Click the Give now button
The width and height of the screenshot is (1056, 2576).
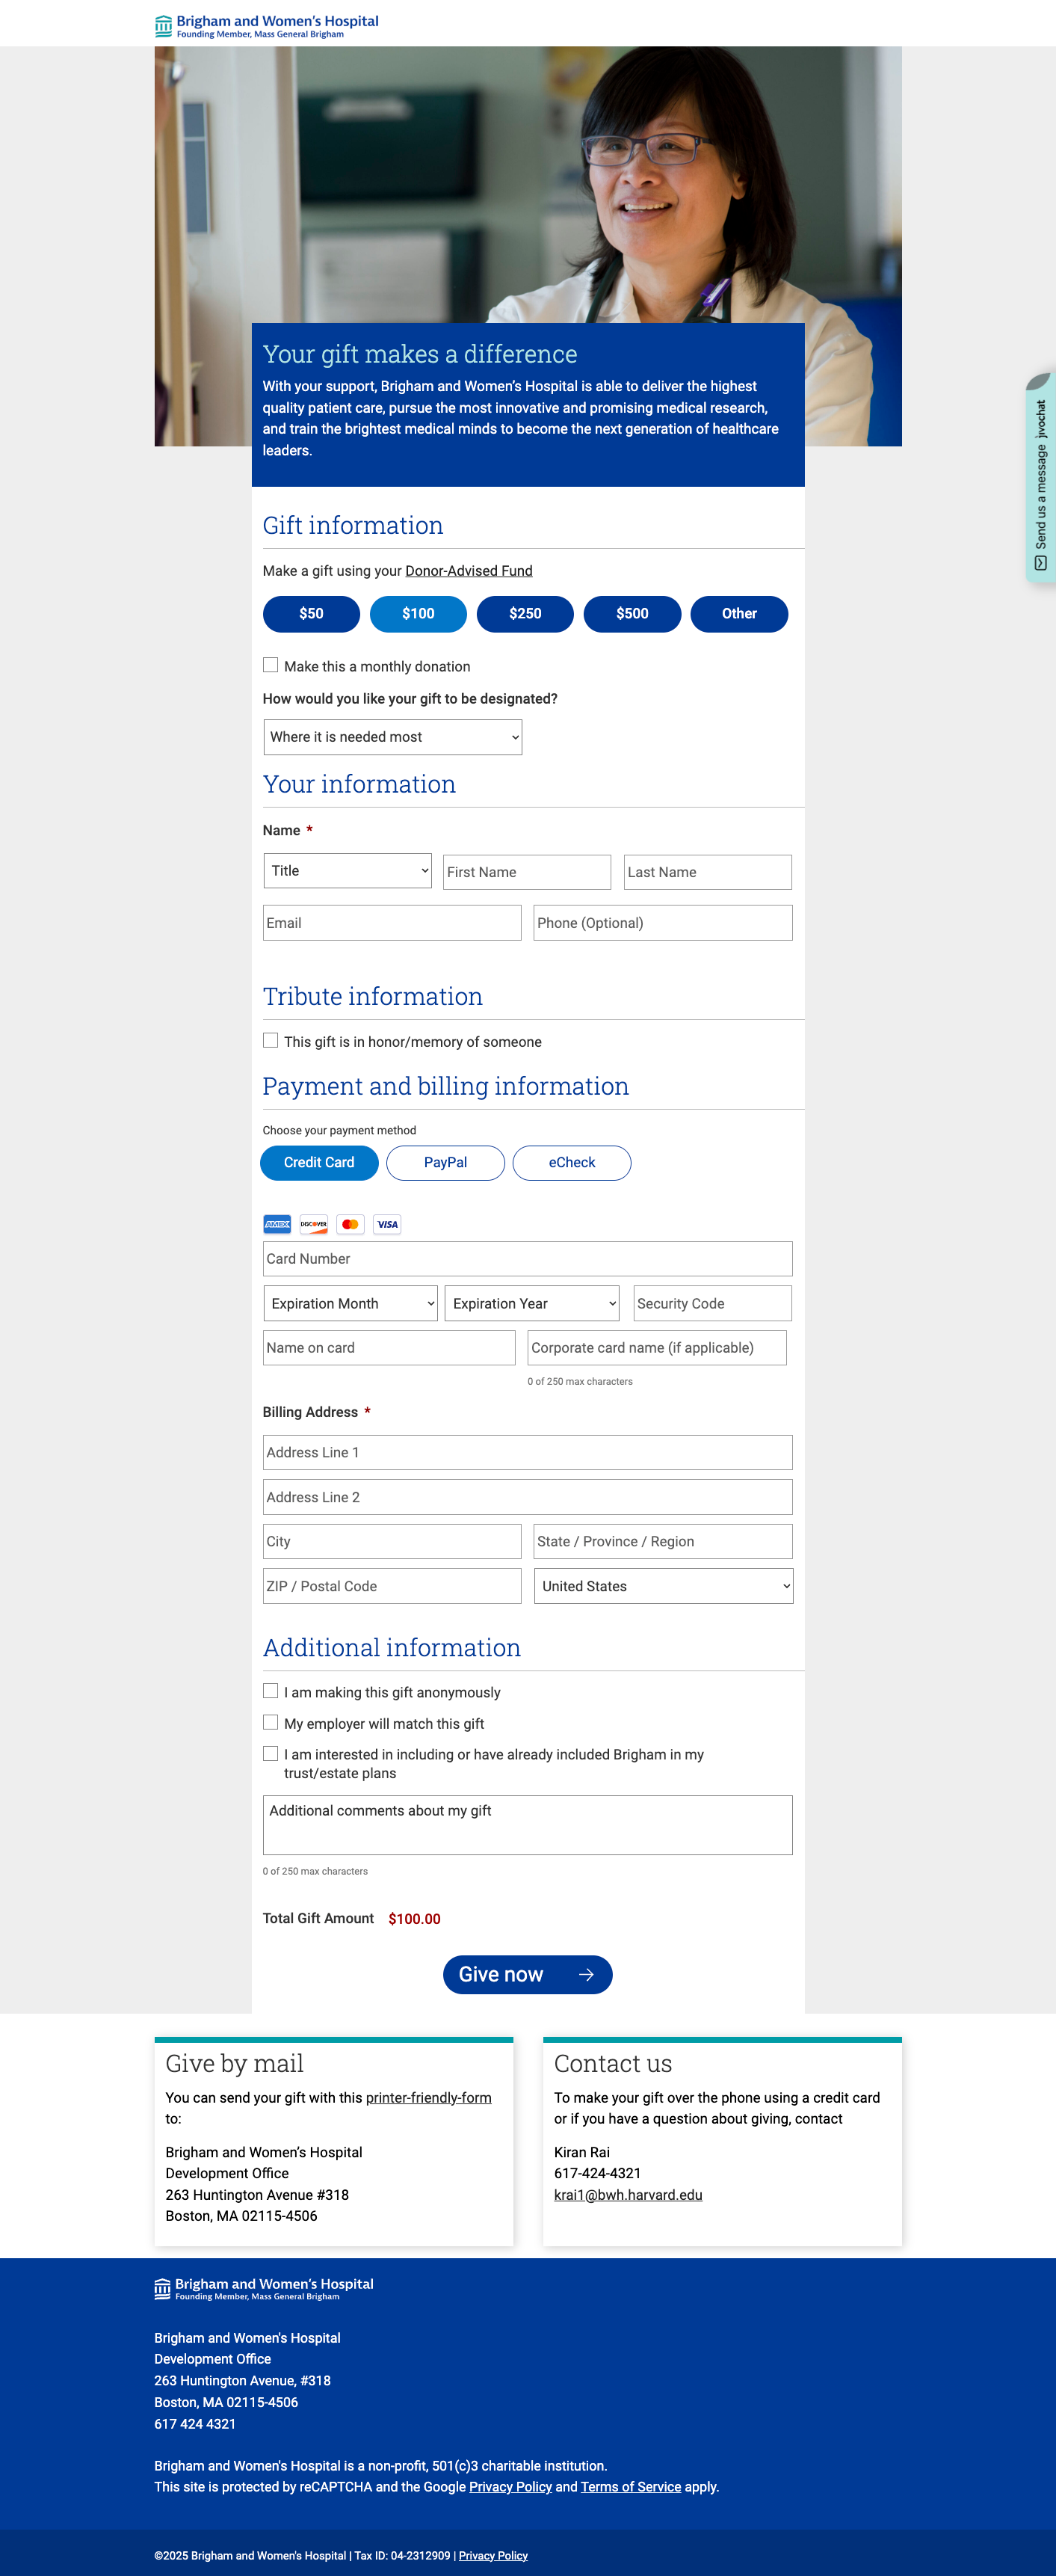(528, 1974)
